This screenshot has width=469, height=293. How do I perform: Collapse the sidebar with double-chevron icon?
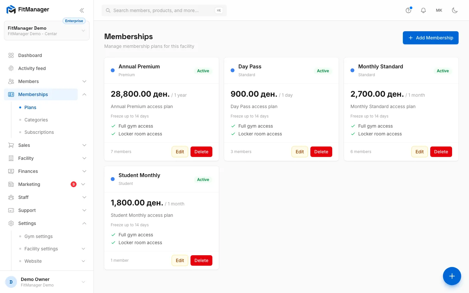click(x=82, y=10)
